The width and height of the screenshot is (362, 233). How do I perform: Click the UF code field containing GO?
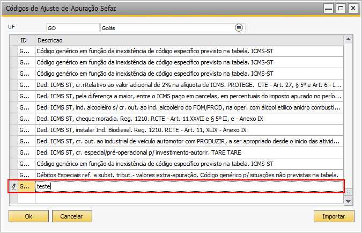click(x=73, y=28)
